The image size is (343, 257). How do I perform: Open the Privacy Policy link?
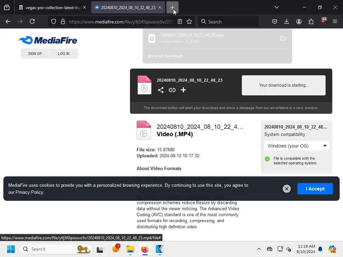[29, 192]
